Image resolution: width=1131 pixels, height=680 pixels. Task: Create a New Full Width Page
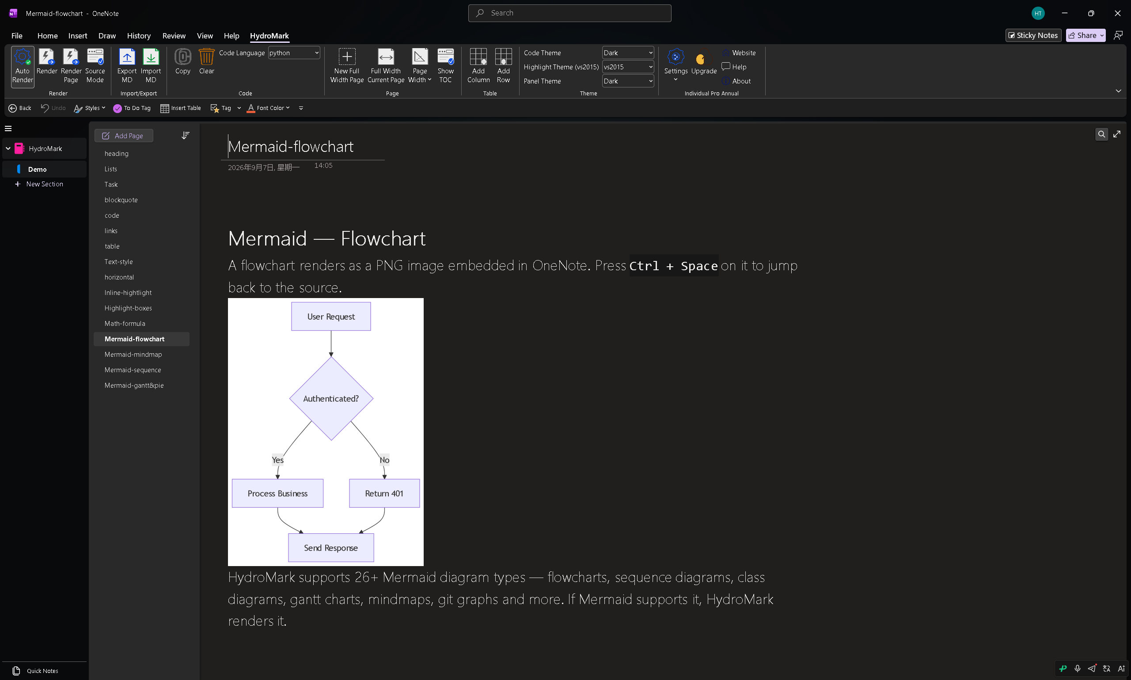(346, 66)
